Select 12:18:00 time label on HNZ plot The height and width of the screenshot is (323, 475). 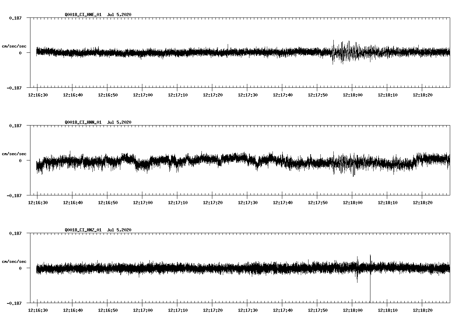(352, 310)
